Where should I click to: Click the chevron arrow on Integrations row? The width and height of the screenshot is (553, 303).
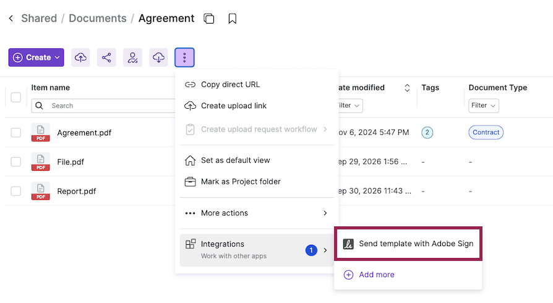325,250
